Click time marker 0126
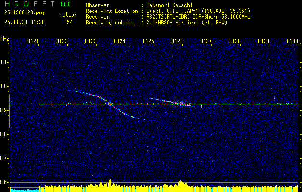 tap(177, 41)
